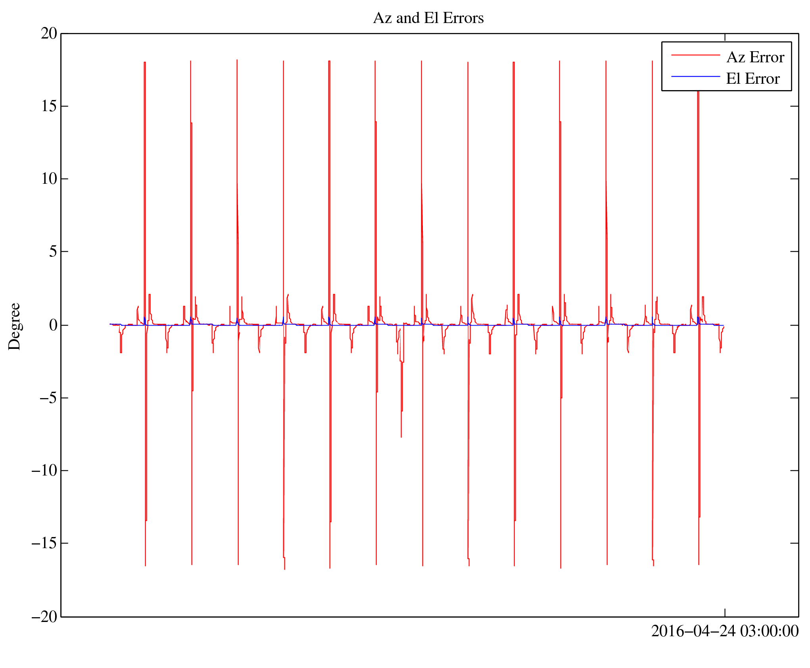The image size is (810, 668).
Task: Click the 2016-04-24 03:00:00 x-axis label
Action: 724,631
